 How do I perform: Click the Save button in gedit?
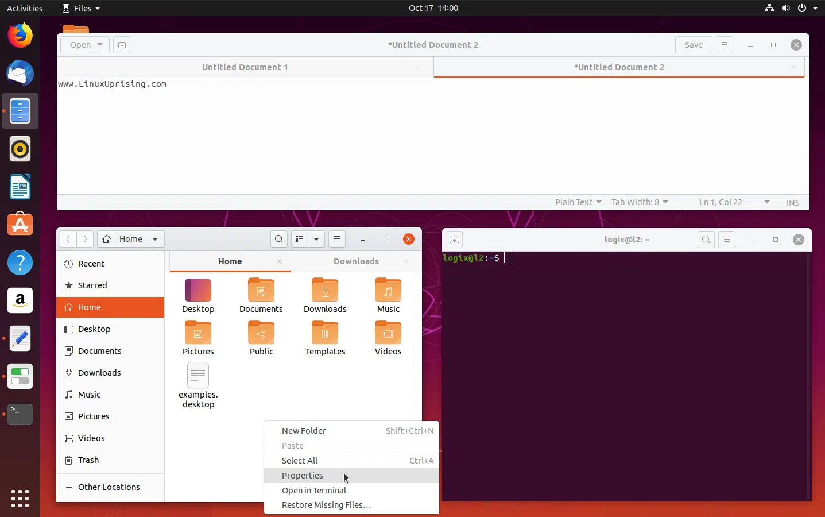coord(693,45)
